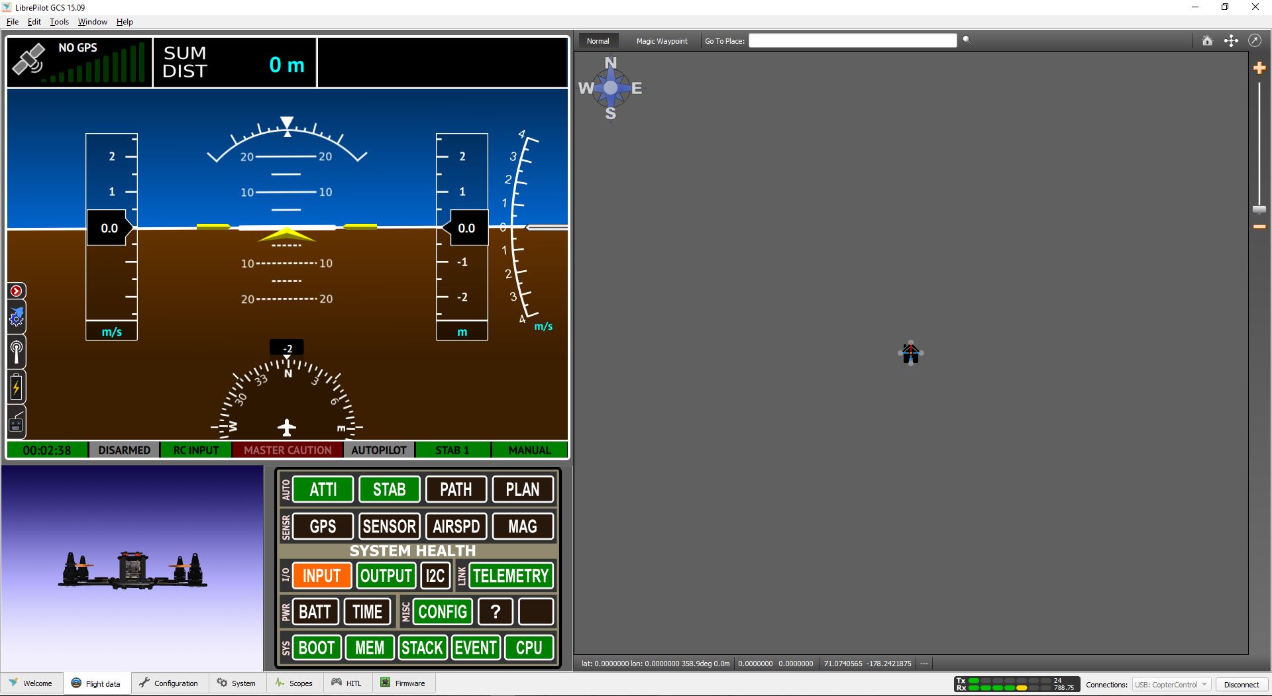Click the DISARMED status box
Screen dimensions: 1272x696
[124, 450]
